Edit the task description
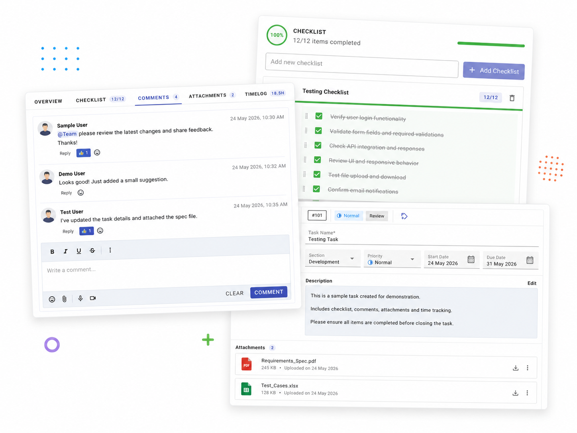 (x=532, y=283)
